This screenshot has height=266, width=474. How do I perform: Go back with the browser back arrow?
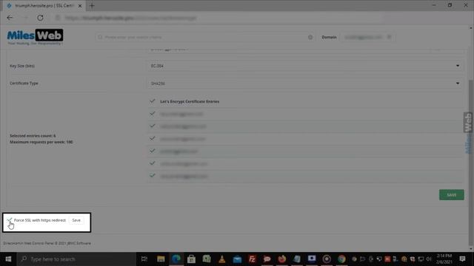pyautogui.click(x=10, y=18)
